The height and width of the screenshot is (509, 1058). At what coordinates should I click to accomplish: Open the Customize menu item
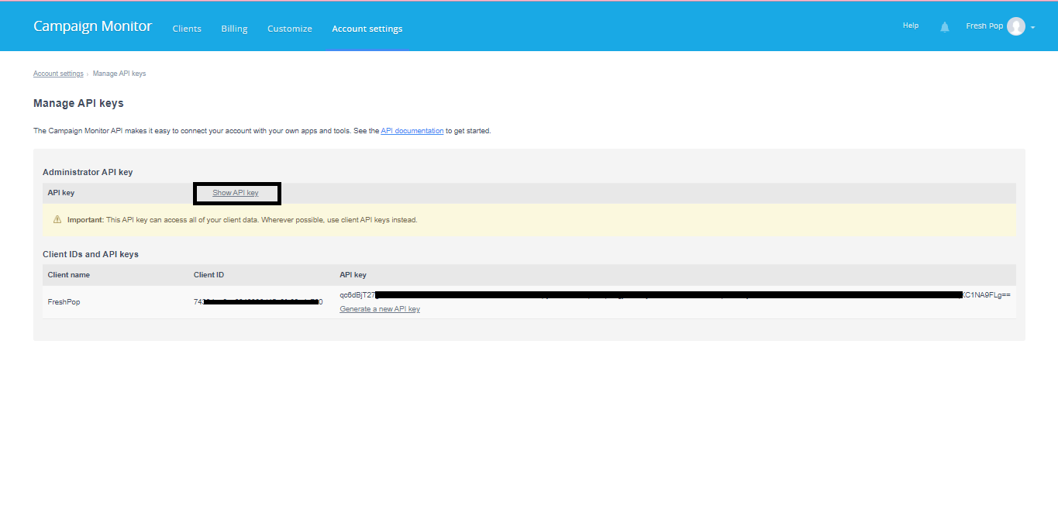tap(290, 29)
